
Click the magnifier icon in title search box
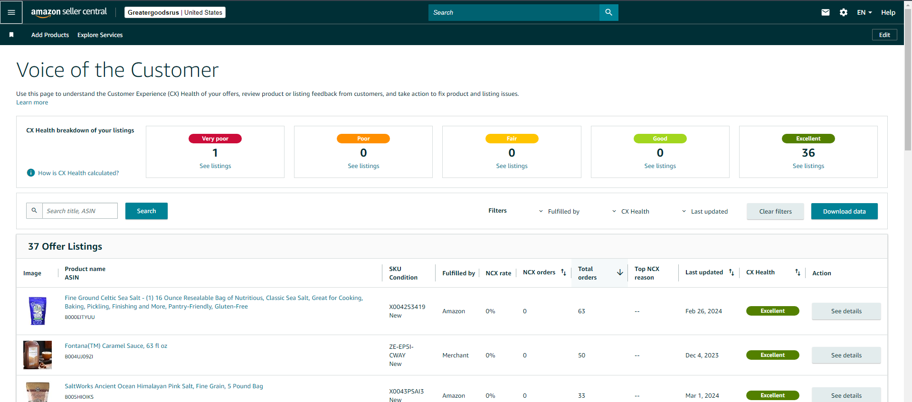click(34, 211)
